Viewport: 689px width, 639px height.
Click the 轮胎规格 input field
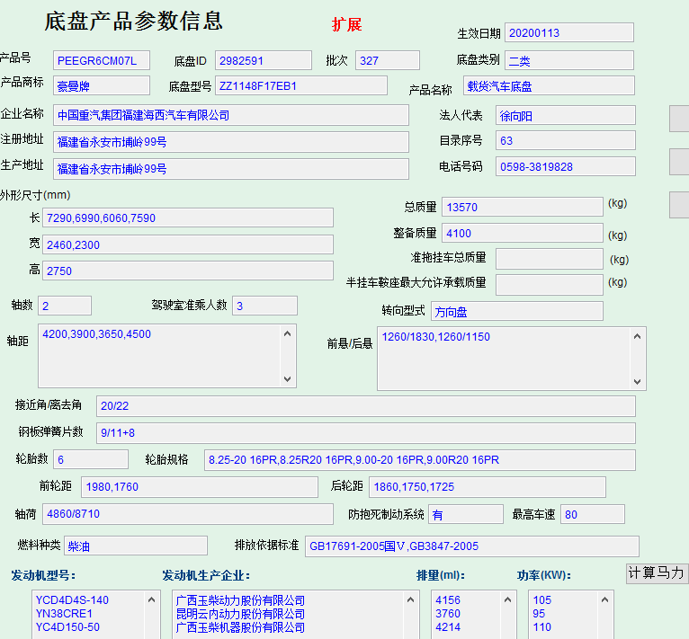[x=419, y=460]
